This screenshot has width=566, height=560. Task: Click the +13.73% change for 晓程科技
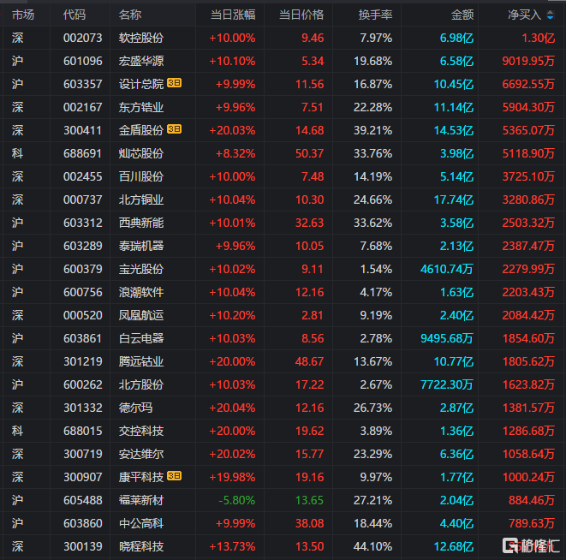click(x=232, y=546)
